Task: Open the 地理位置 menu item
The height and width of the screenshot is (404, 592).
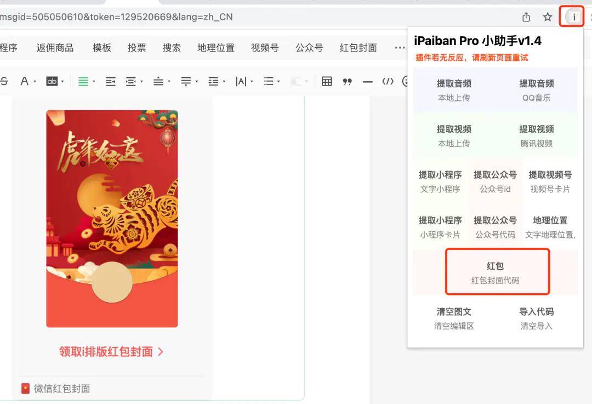Action: click(216, 48)
